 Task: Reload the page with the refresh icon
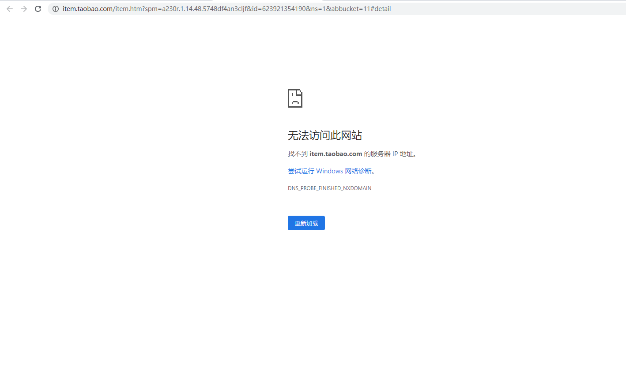[38, 9]
